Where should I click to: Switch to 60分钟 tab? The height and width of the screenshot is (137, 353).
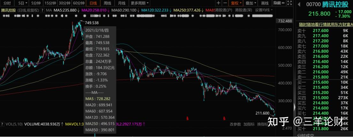pyautogui.click(x=79, y=3)
